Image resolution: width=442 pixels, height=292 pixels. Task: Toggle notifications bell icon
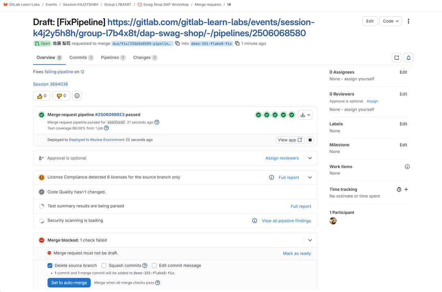point(408,58)
